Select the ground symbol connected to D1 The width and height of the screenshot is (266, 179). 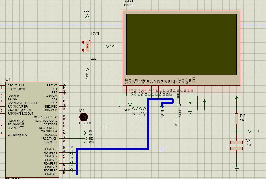click(105, 126)
